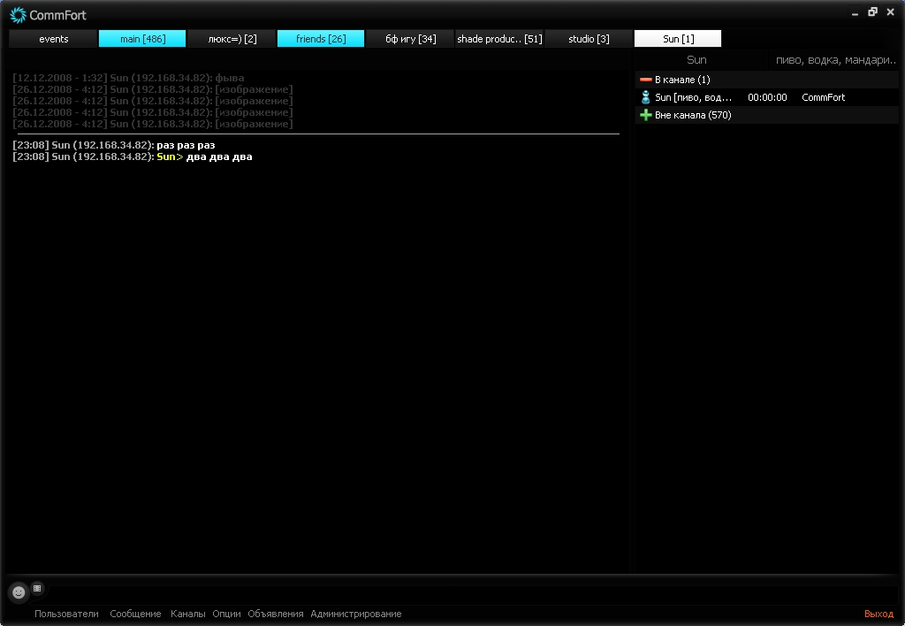Restore the window using the title bar button
The width and height of the screenshot is (905, 626).
[872, 12]
